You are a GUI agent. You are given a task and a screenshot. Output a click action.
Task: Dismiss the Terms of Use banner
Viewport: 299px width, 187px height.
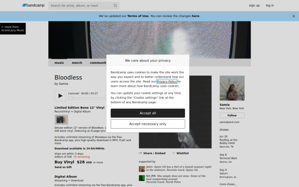294,16
